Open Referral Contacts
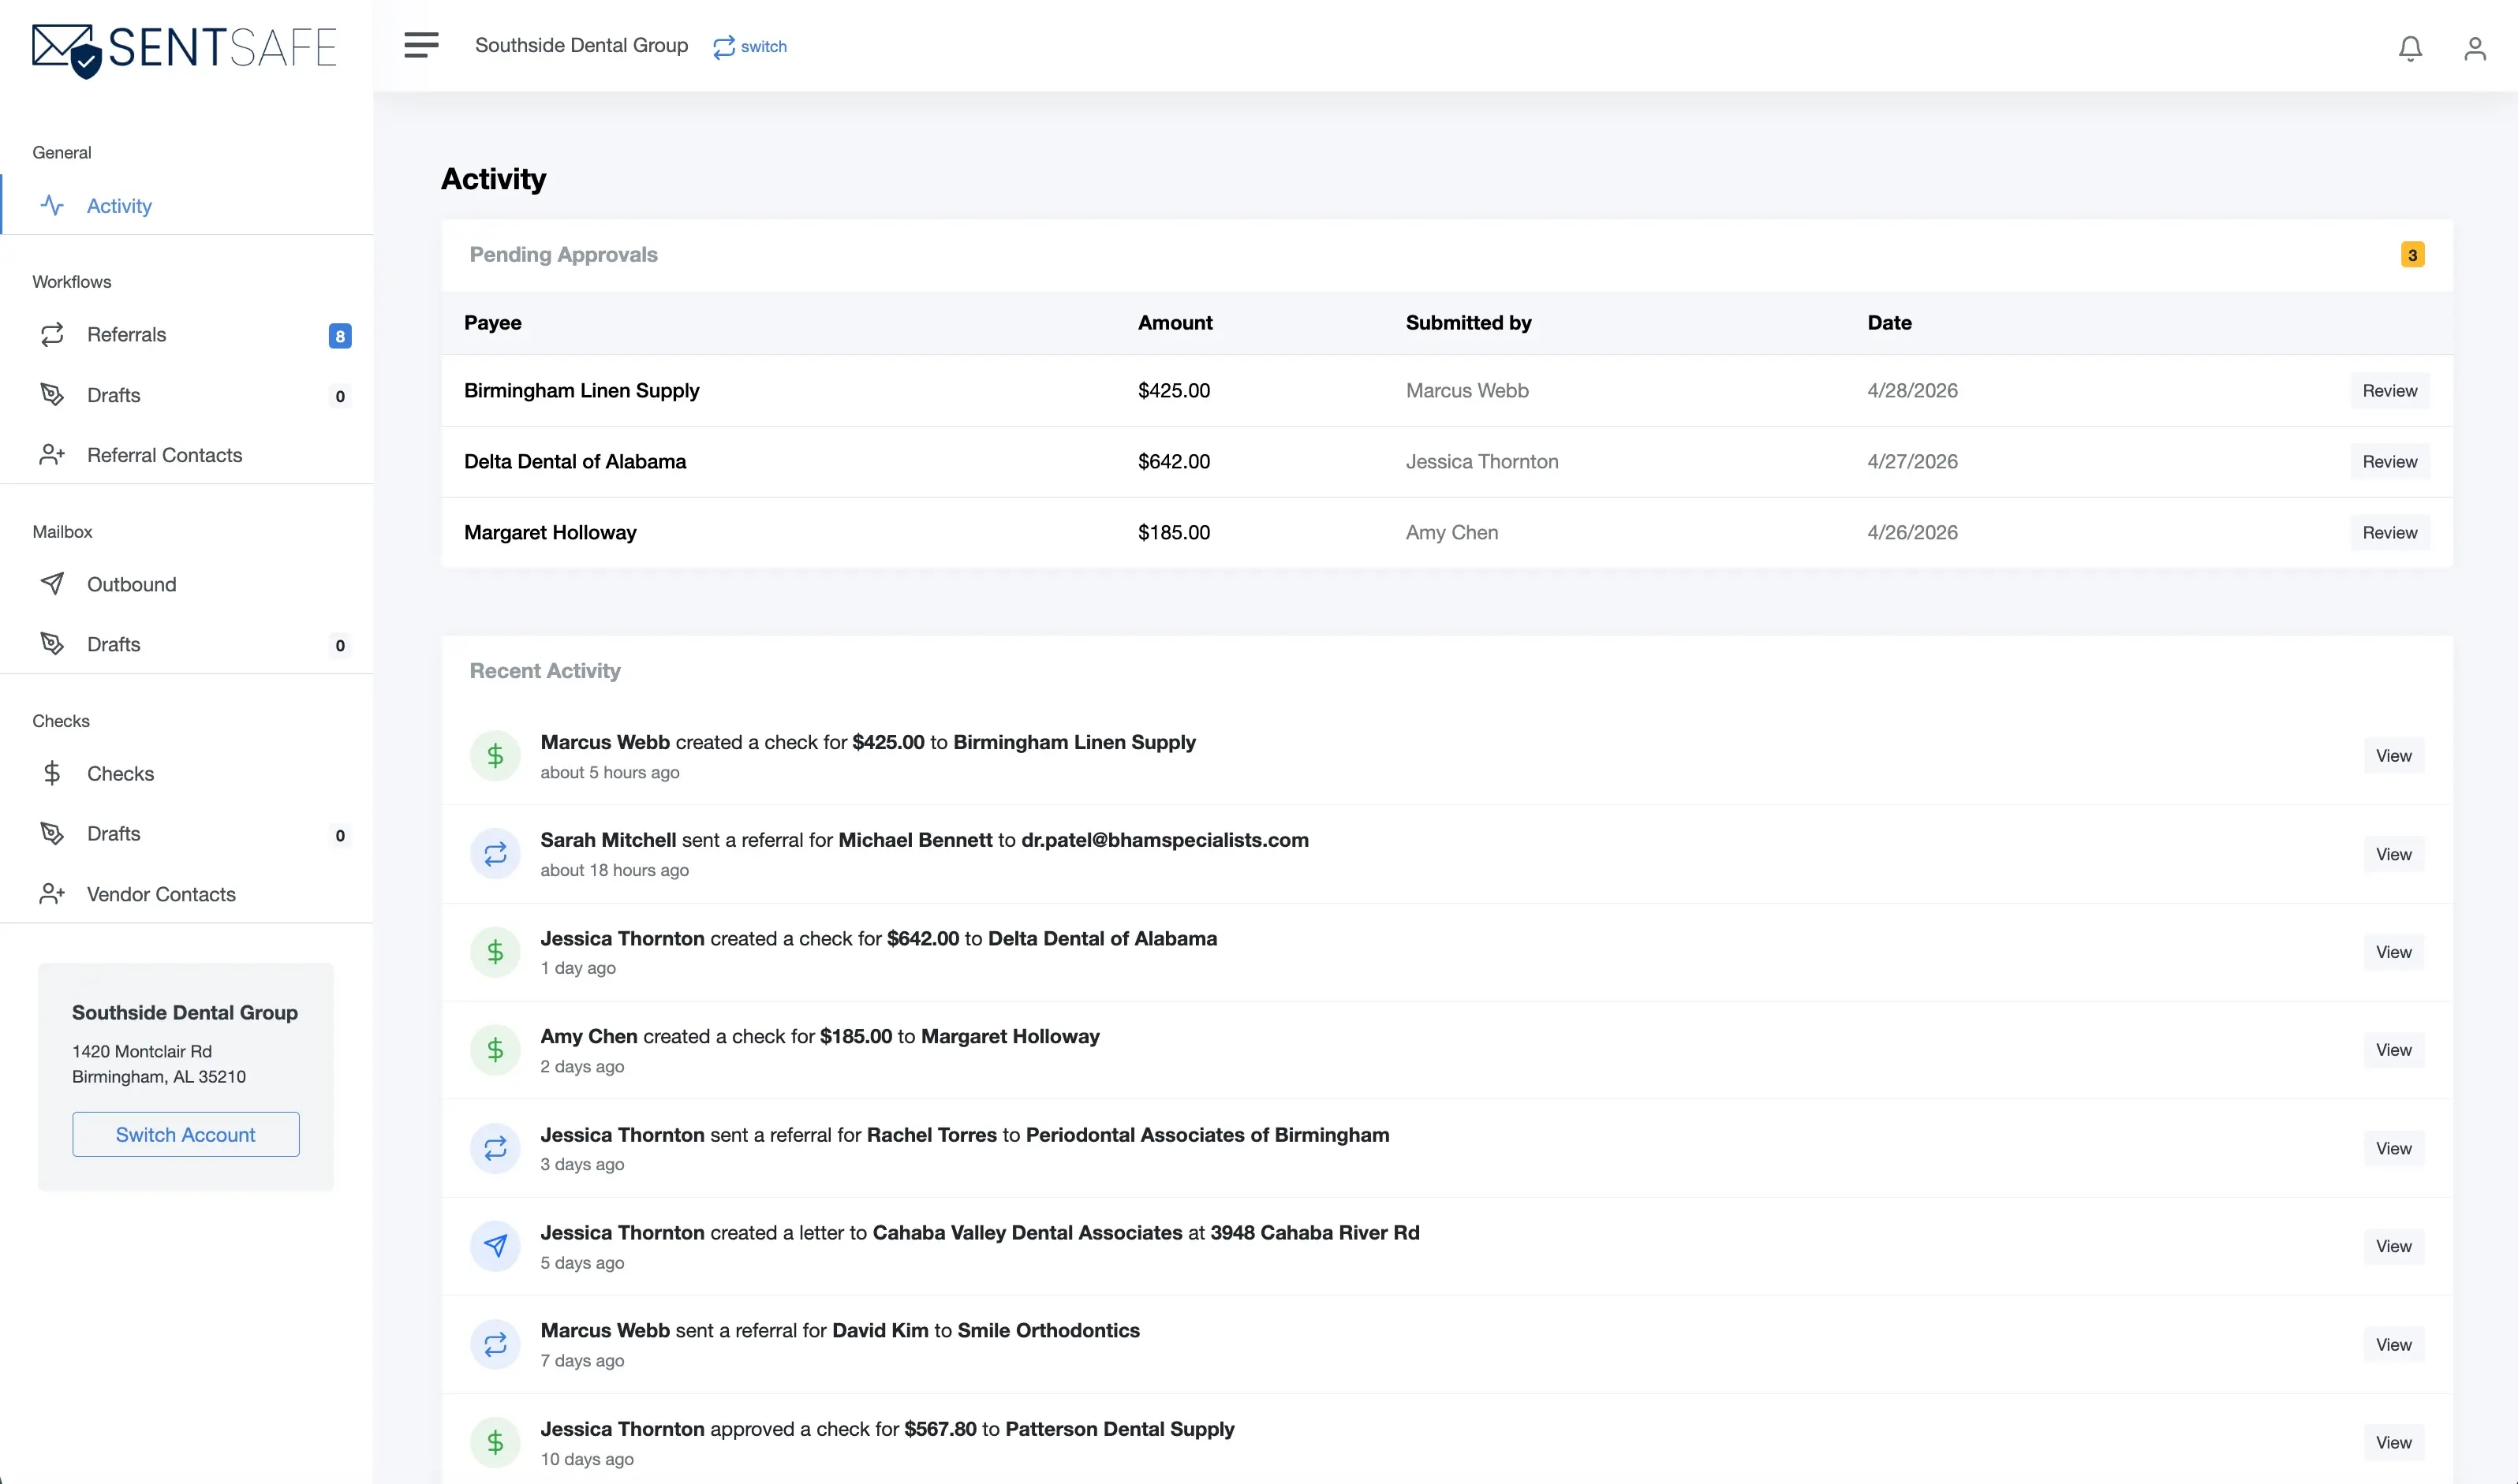Screen dimensions: 2518x1484 pos(164,455)
